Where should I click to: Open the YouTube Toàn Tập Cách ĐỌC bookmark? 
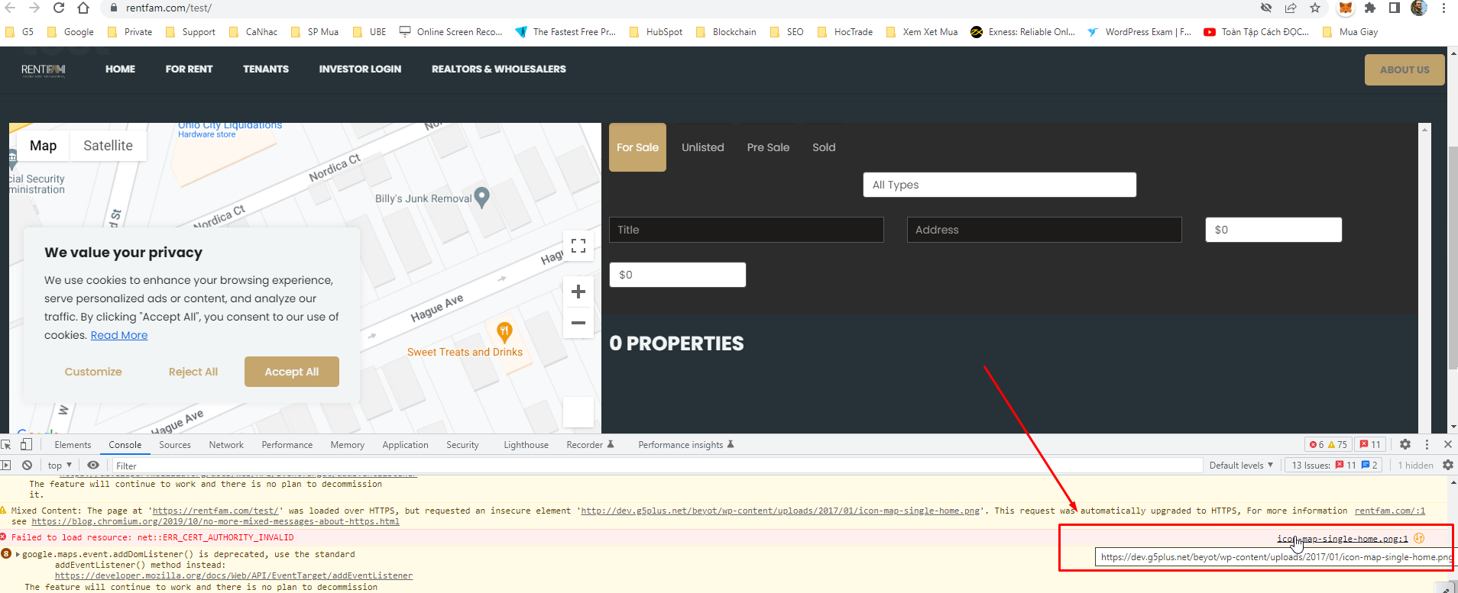pyautogui.click(x=1256, y=32)
